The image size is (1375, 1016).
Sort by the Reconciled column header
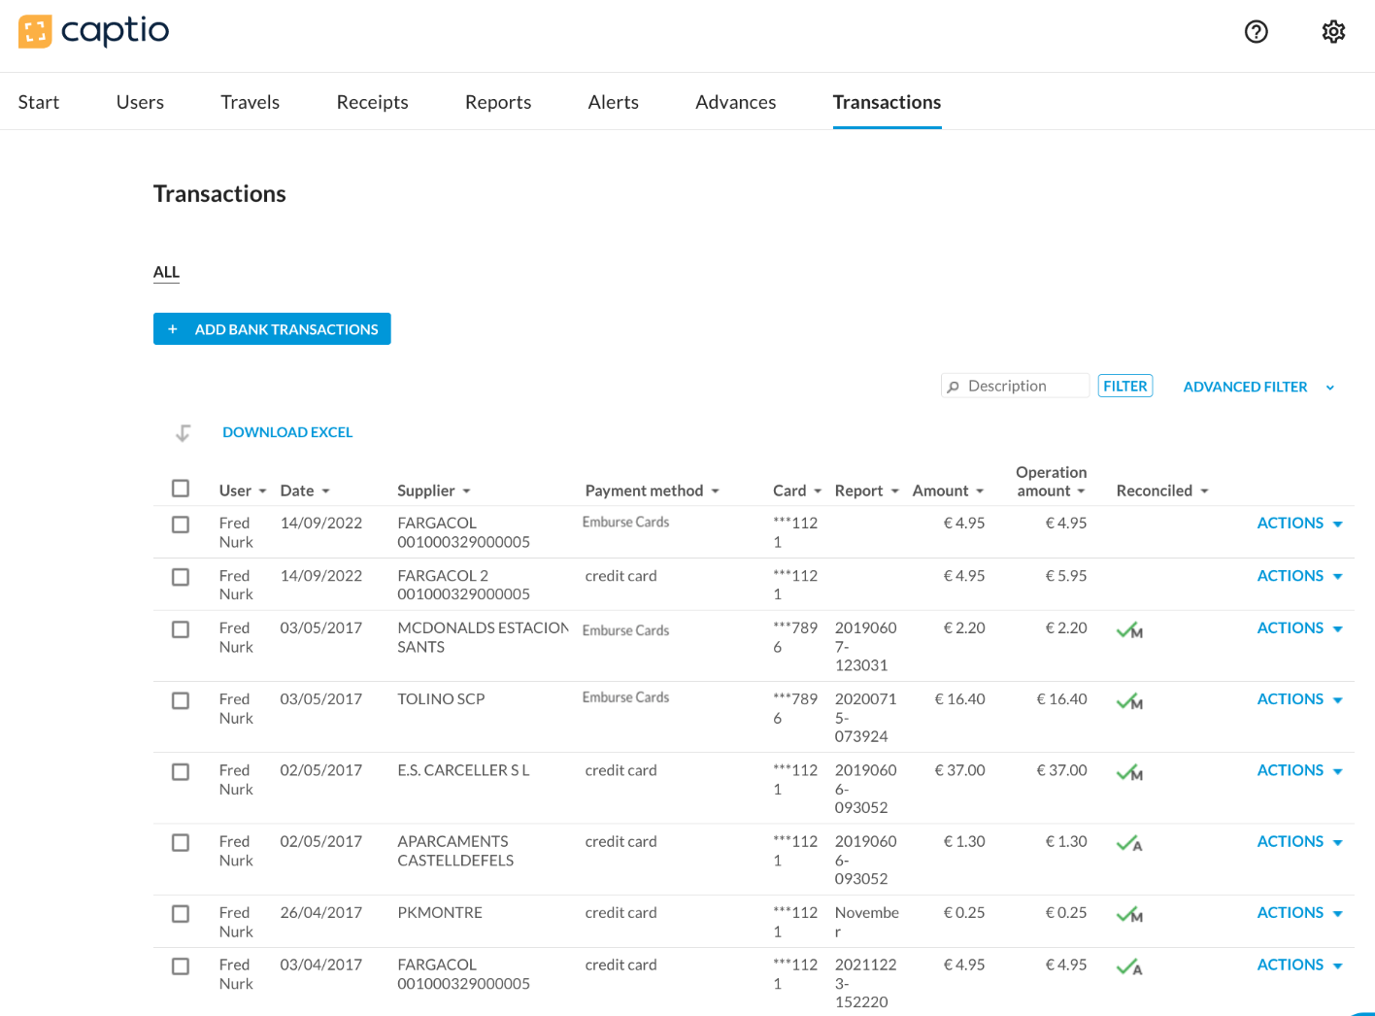point(1162,491)
